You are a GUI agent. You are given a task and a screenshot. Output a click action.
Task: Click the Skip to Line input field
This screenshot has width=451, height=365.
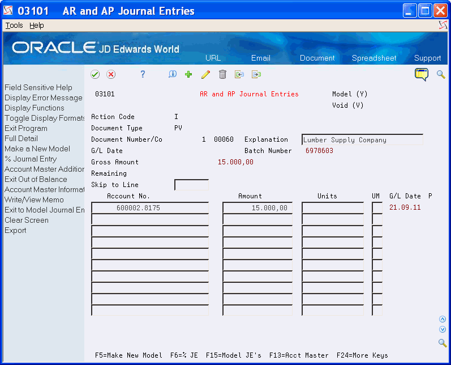(x=192, y=185)
